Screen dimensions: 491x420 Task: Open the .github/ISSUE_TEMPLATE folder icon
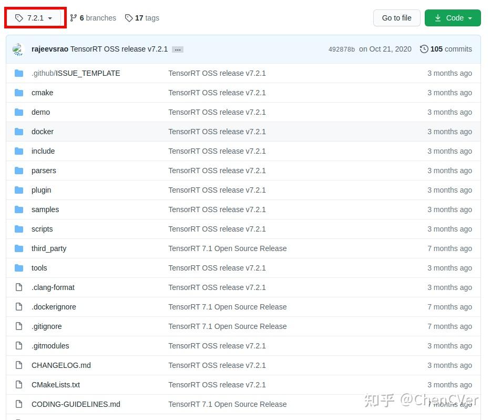coord(18,73)
